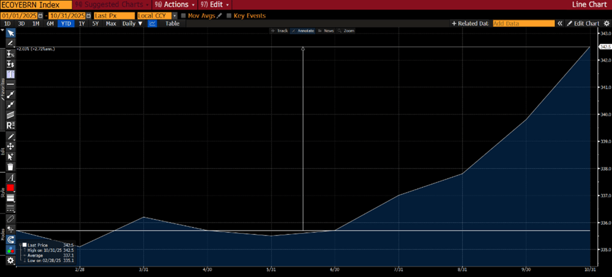Image resolution: width=612 pixels, height=277 pixels.
Task: Toggle the Annotate mode on chart
Action: click(302, 31)
